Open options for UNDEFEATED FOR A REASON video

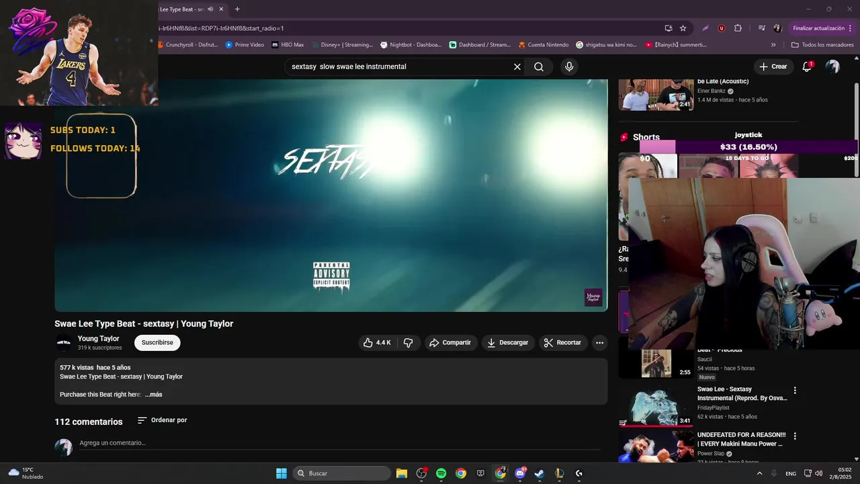click(795, 436)
